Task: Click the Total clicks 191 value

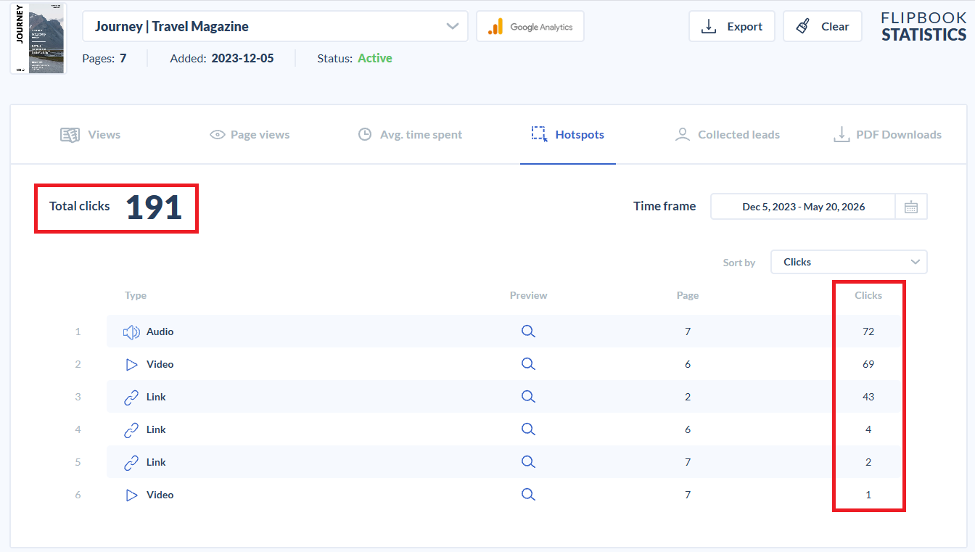Action: click(x=154, y=207)
